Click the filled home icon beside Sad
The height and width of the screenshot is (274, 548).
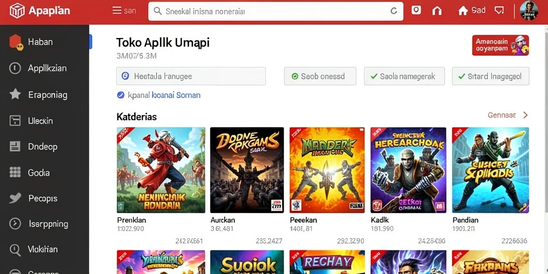[463, 11]
